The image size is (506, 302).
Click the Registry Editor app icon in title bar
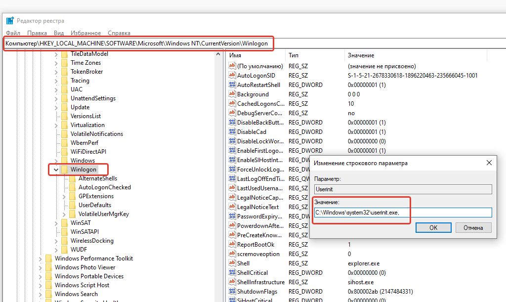[x=10, y=21]
